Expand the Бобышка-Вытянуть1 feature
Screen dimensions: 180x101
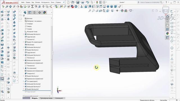pos(23,34)
